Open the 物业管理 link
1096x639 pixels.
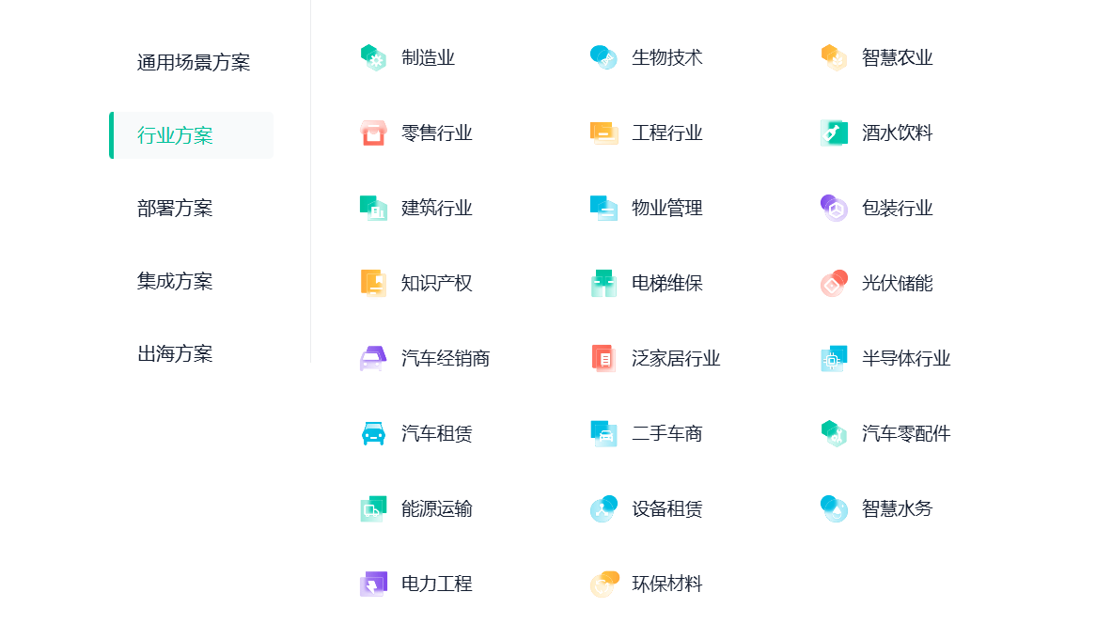(666, 209)
